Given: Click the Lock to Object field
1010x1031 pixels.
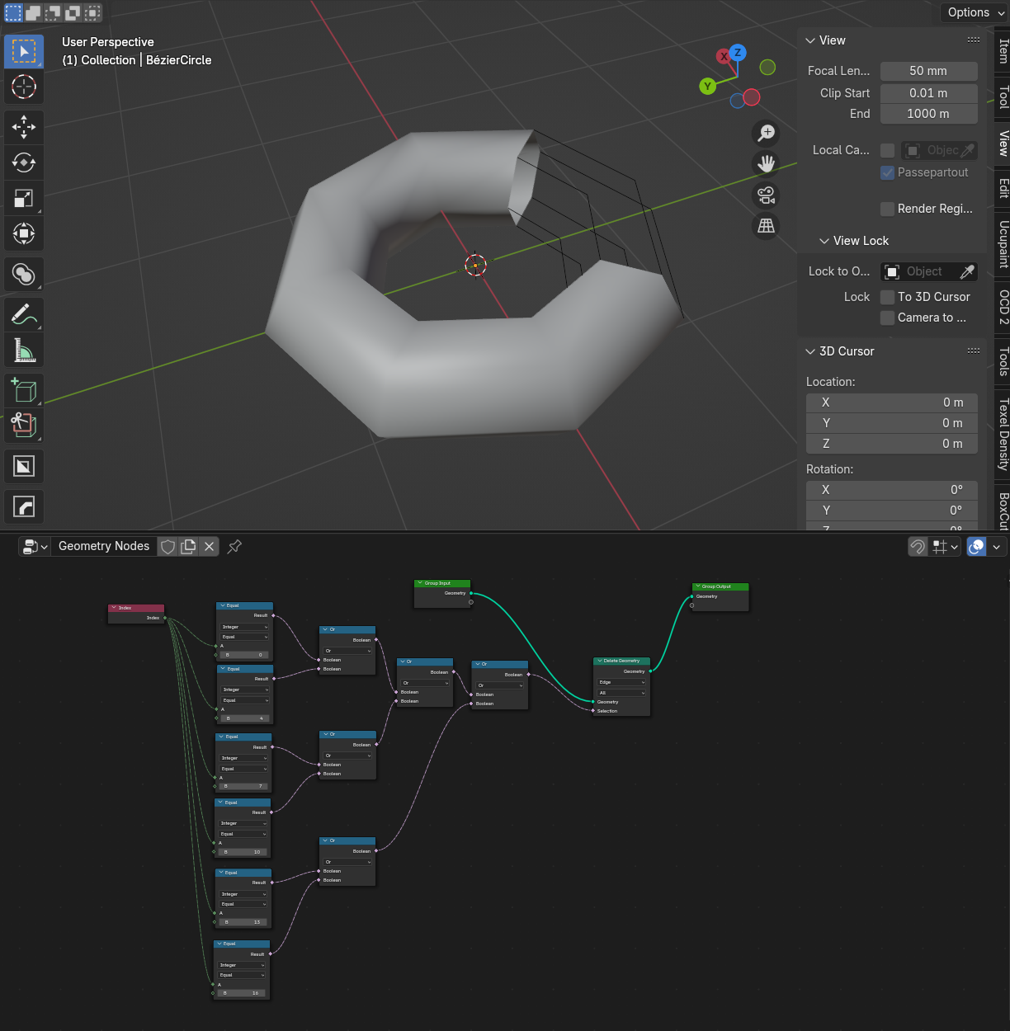Looking at the screenshot, I should click(x=929, y=271).
